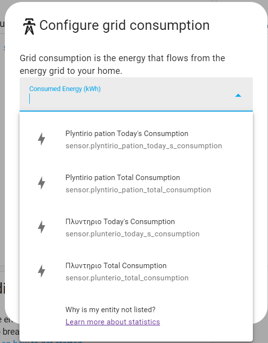This screenshot has width=268, height=343.
Task: Select Plyntirio pation Today's Consumption option
Action: 136,139
